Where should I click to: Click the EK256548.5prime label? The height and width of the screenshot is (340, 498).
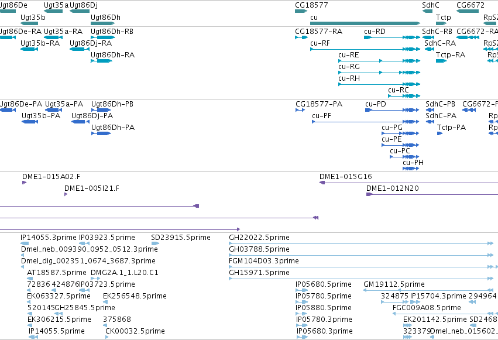135,296
